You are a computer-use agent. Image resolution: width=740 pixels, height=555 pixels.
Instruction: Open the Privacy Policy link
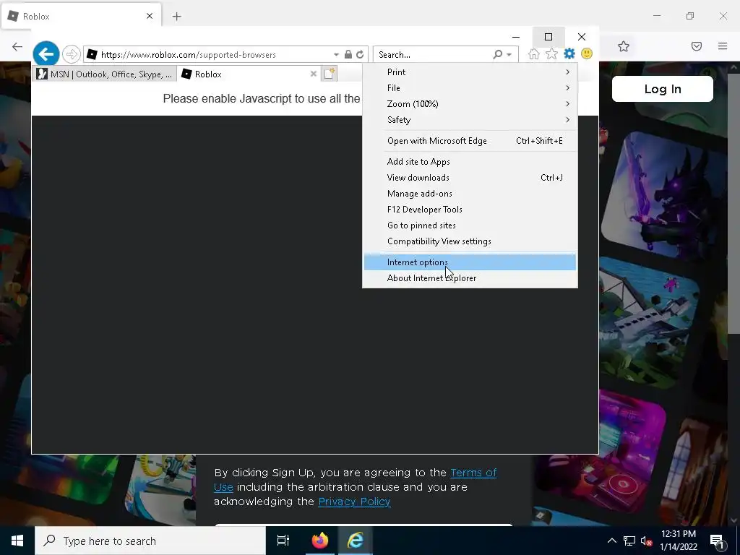[354, 502]
